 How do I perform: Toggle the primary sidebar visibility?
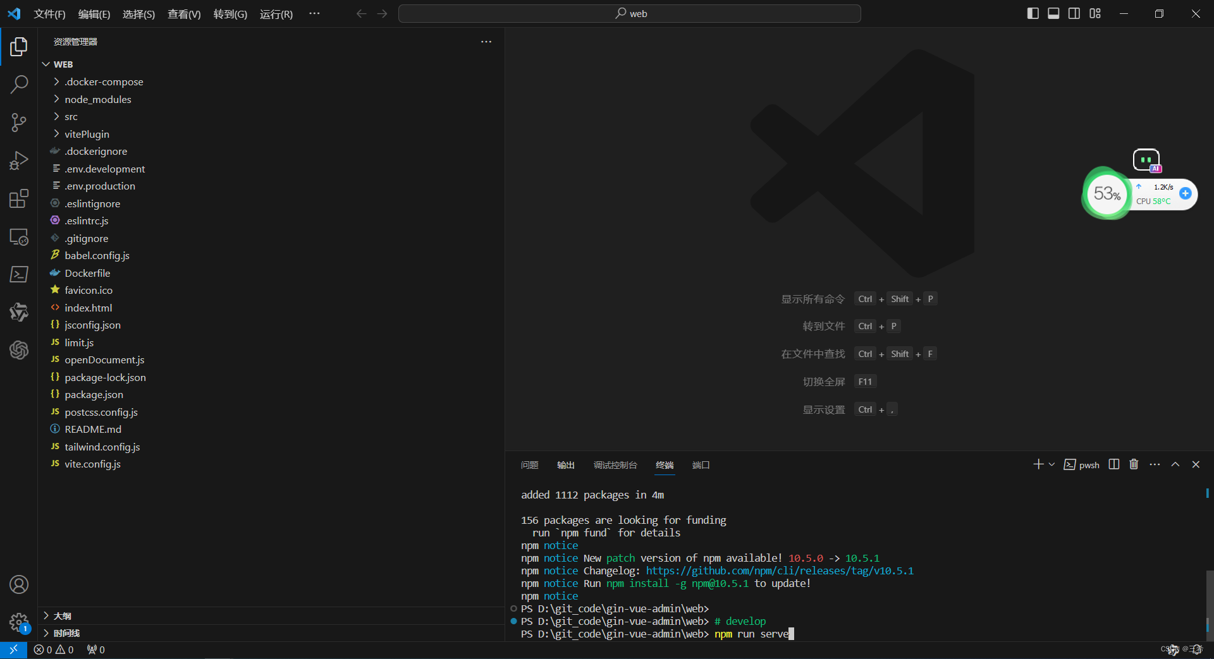1033,13
